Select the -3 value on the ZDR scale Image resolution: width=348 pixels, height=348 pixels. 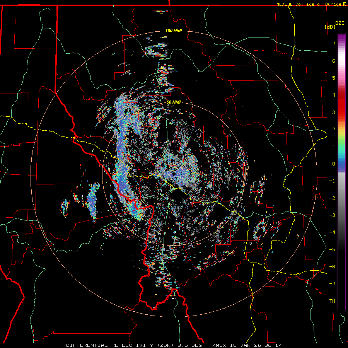coord(332,215)
